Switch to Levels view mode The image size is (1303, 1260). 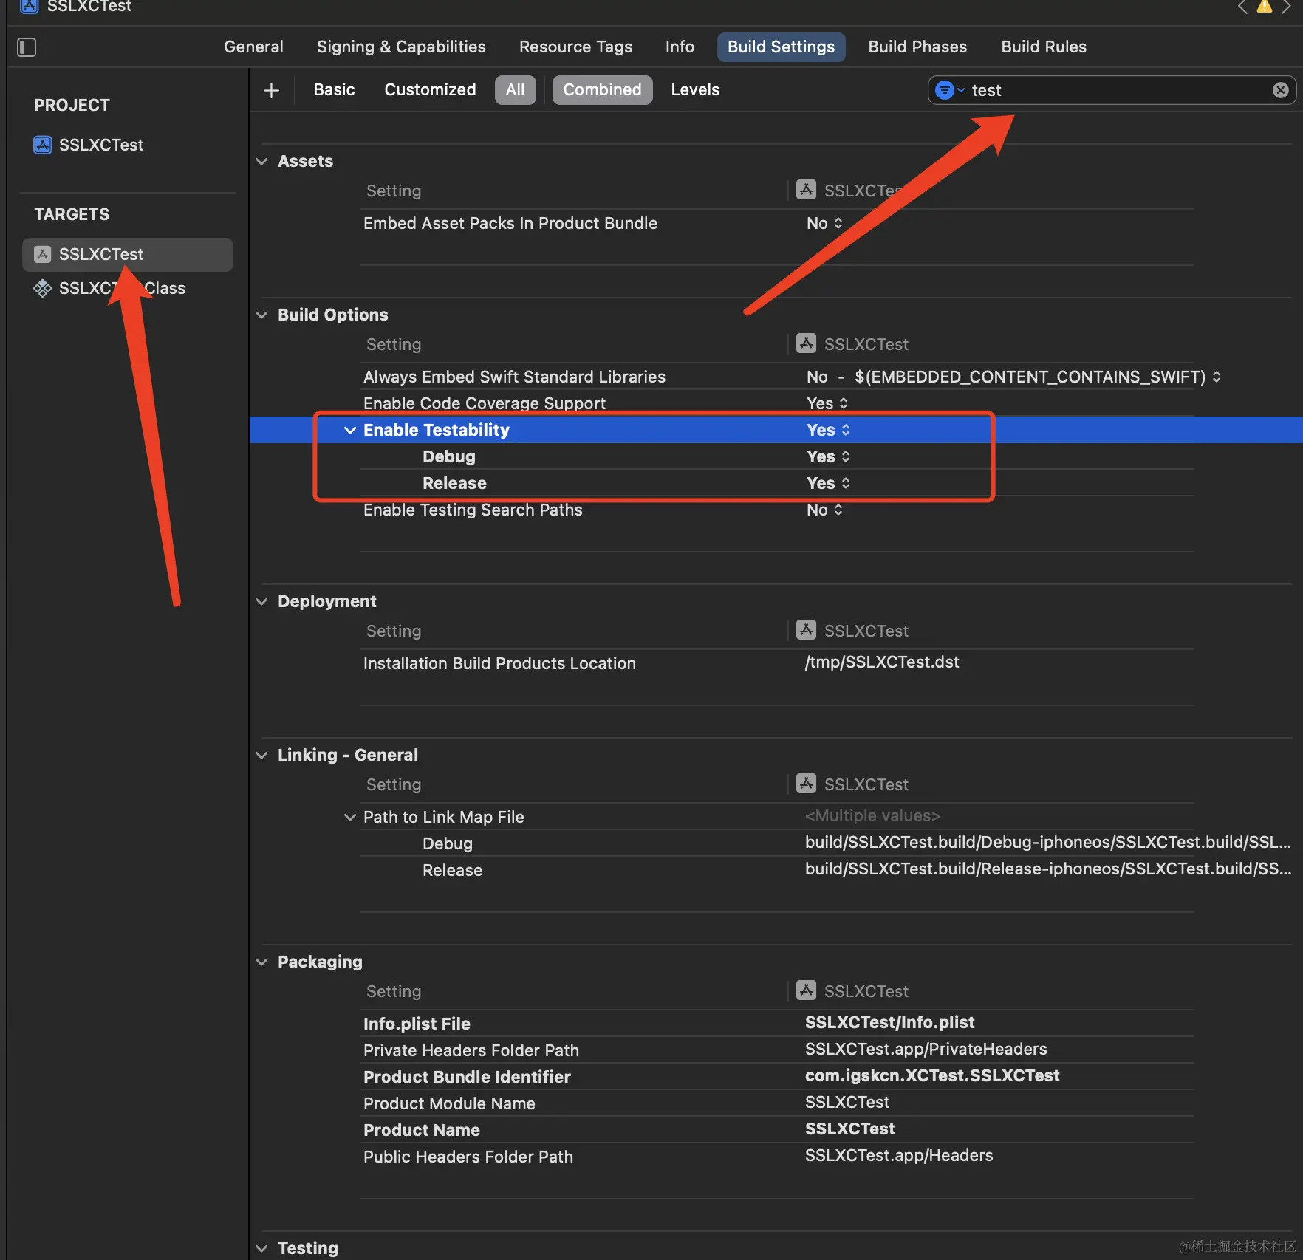pyautogui.click(x=695, y=90)
